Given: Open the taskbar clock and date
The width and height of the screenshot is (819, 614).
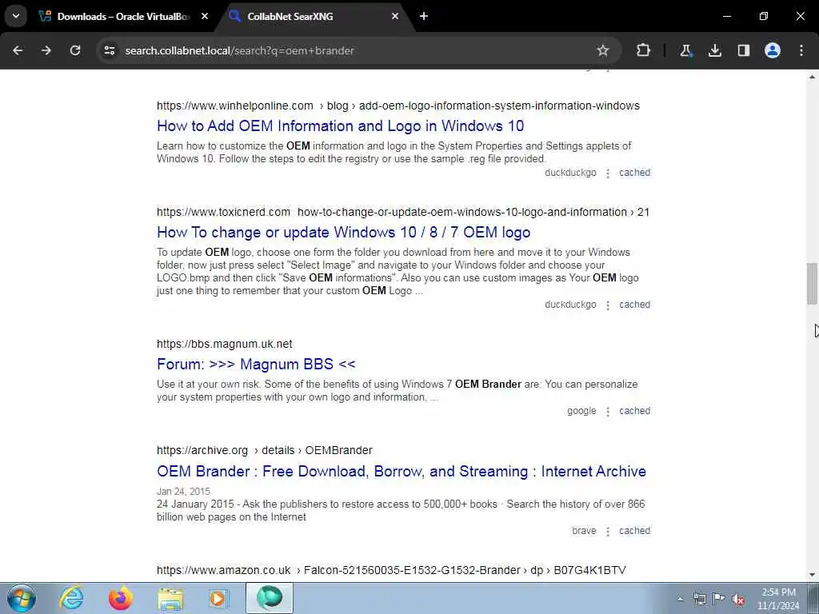Looking at the screenshot, I should [778, 599].
